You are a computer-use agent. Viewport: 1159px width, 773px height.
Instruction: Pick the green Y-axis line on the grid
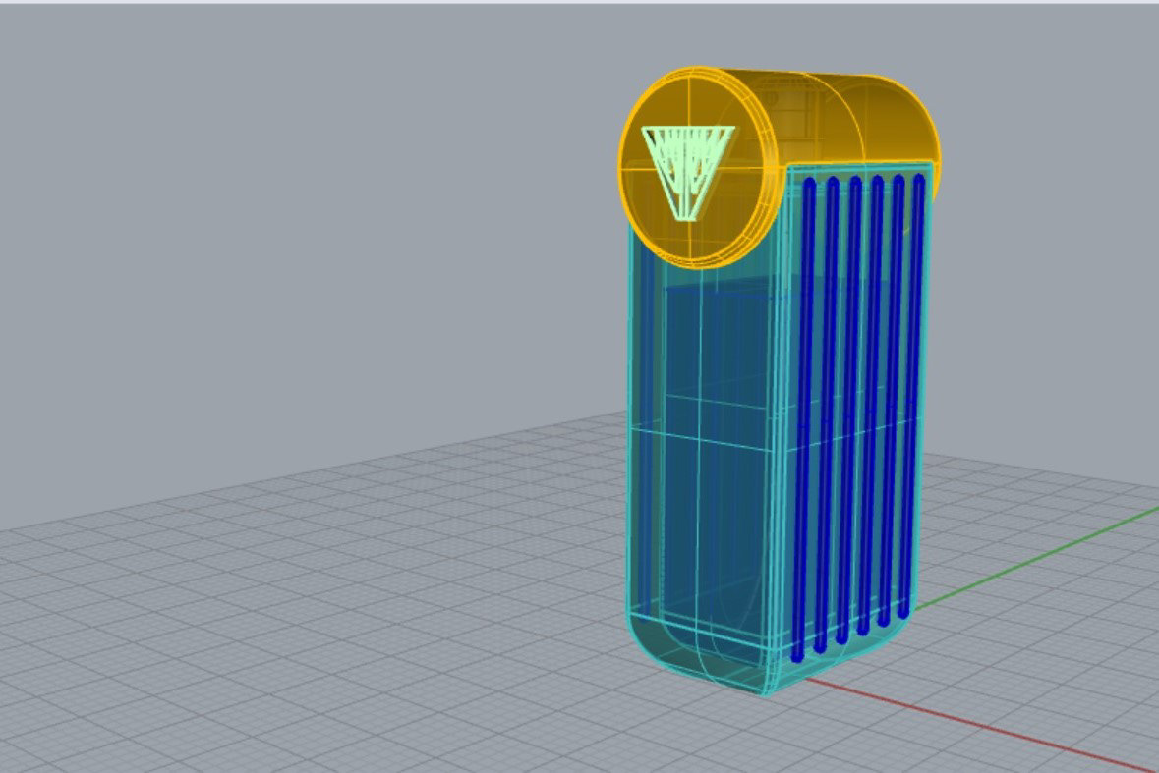click(x=1037, y=558)
